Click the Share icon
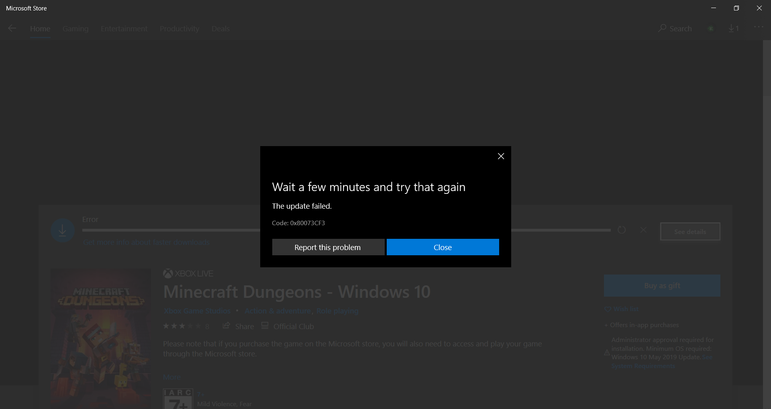 (x=226, y=326)
